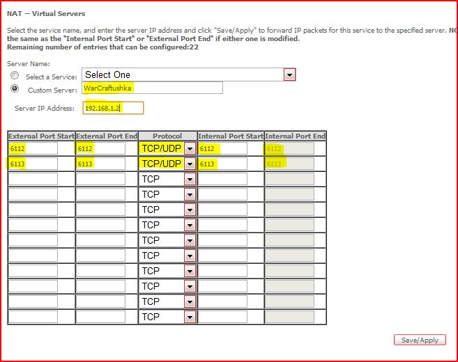Click Internal Port Start field with 6113
Screen dimensions: 458x362
tap(222, 164)
